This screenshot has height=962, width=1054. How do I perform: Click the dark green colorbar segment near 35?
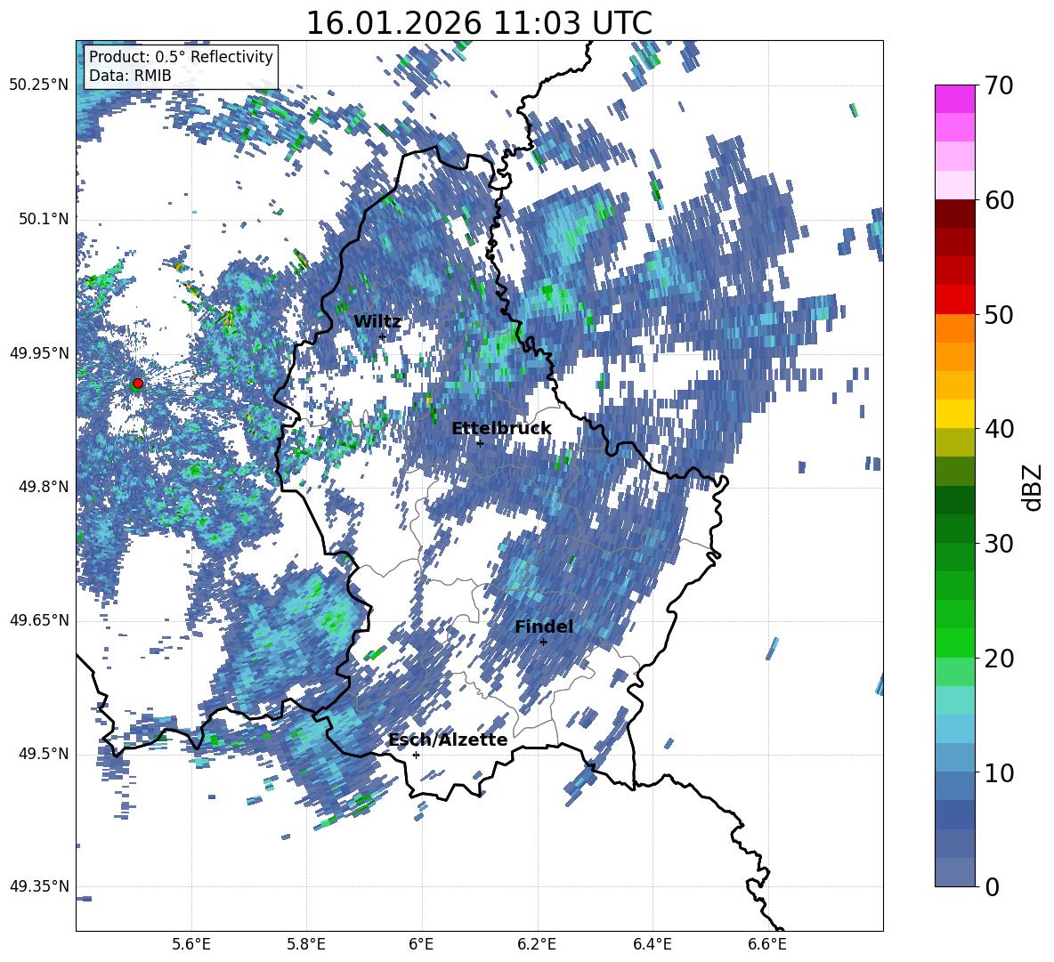tap(954, 500)
